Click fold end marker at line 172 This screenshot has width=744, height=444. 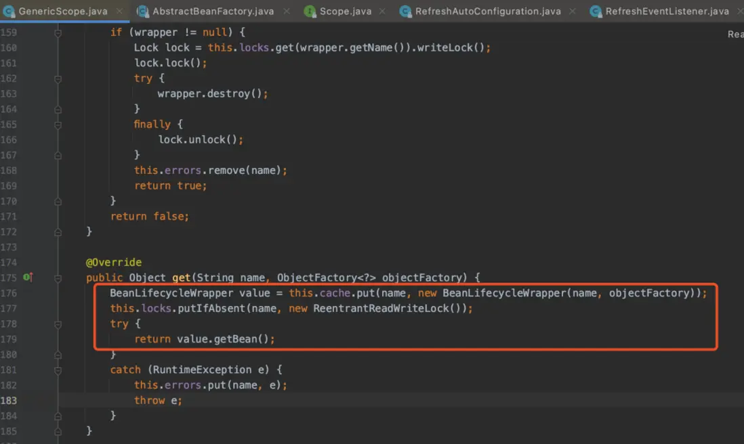pyautogui.click(x=58, y=232)
